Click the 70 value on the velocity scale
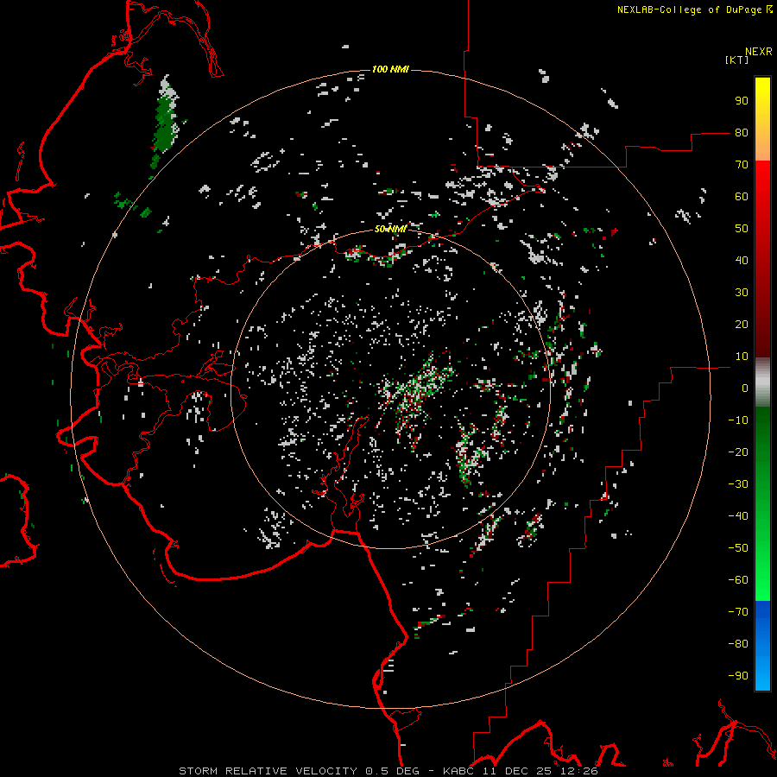Image resolution: width=777 pixels, height=777 pixels. [x=742, y=165]
